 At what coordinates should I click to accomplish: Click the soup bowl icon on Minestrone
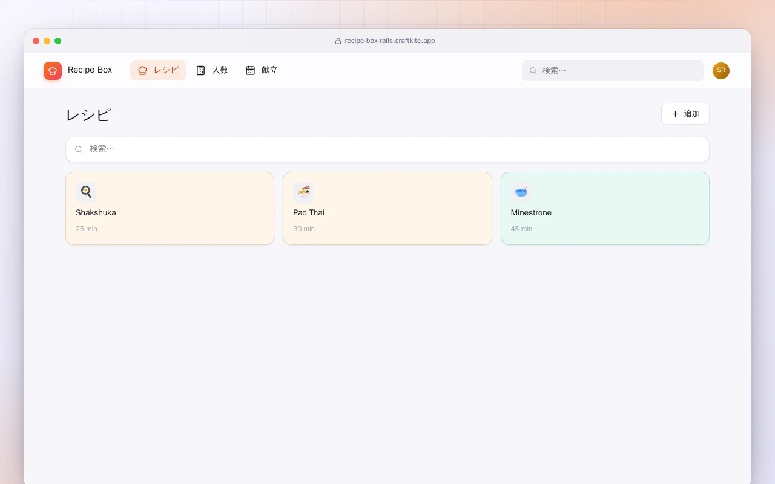[521, 192]
